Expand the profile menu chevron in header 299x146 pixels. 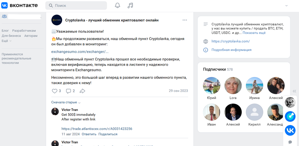pos(286,6)
